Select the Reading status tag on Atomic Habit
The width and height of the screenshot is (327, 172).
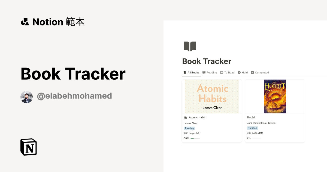point(189,128)
